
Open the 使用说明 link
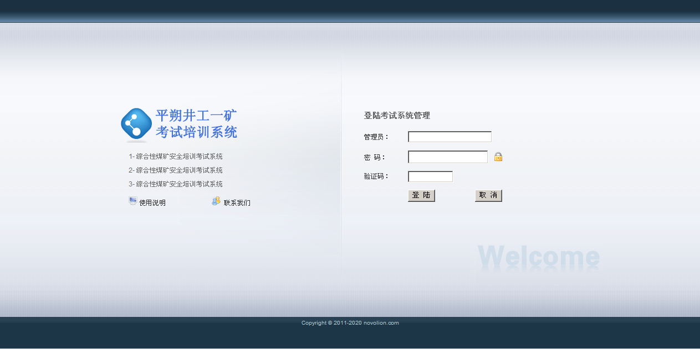coord(152,203)
